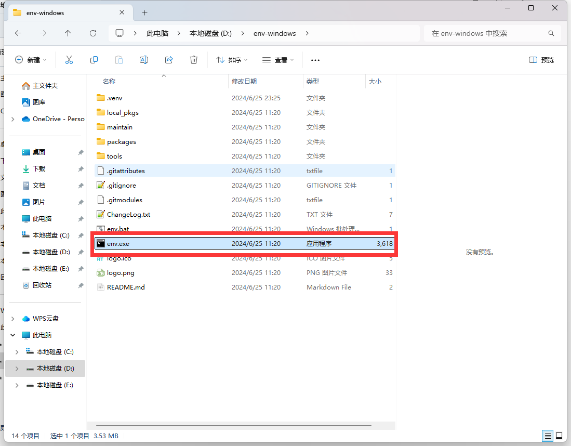Go forward with the right arrow
The image size is (571, 446).
[x=43, y=33]
